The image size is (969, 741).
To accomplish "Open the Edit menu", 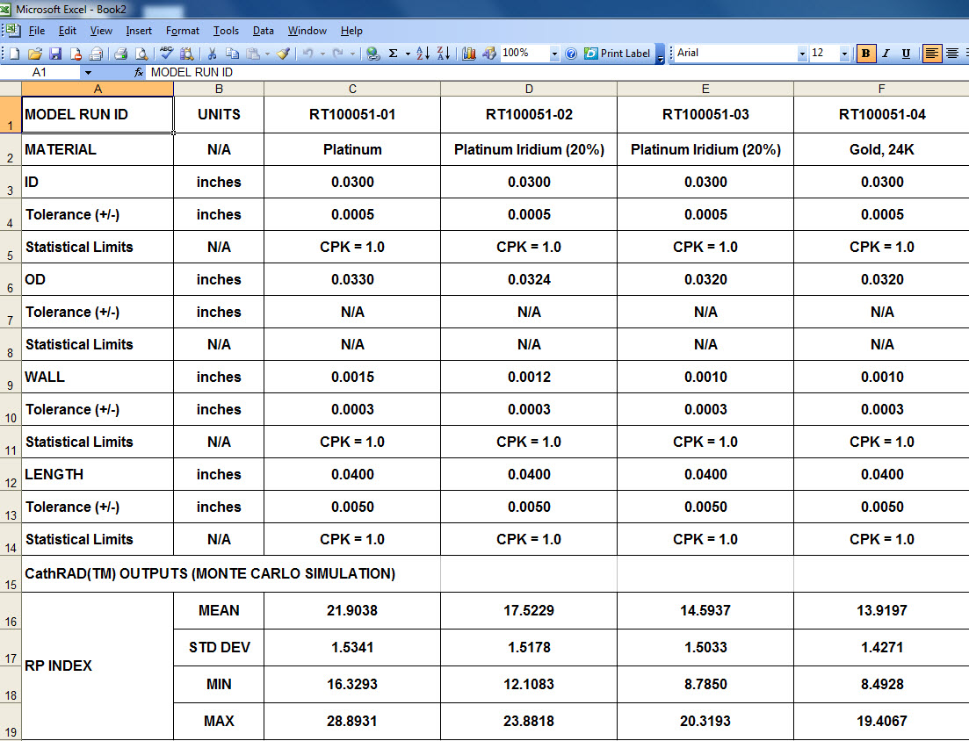I will coord(68,31).
